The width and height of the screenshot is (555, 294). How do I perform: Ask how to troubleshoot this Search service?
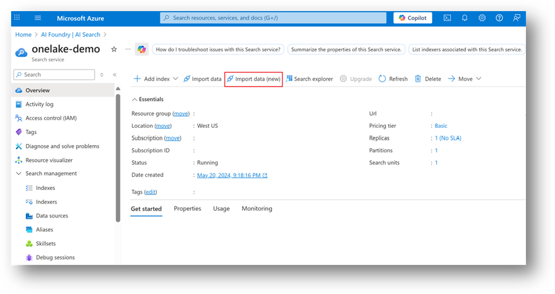(x=218, y=49)
